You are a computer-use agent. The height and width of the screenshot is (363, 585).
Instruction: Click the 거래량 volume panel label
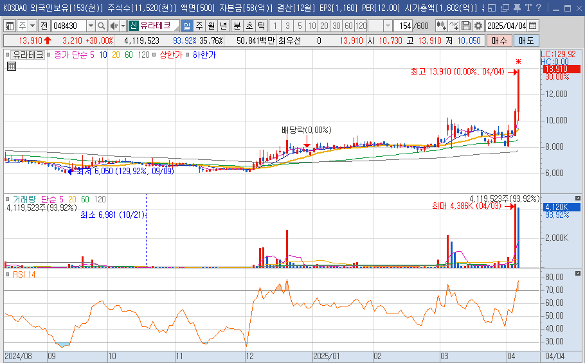pyautogui.click(x=24, y=199)
